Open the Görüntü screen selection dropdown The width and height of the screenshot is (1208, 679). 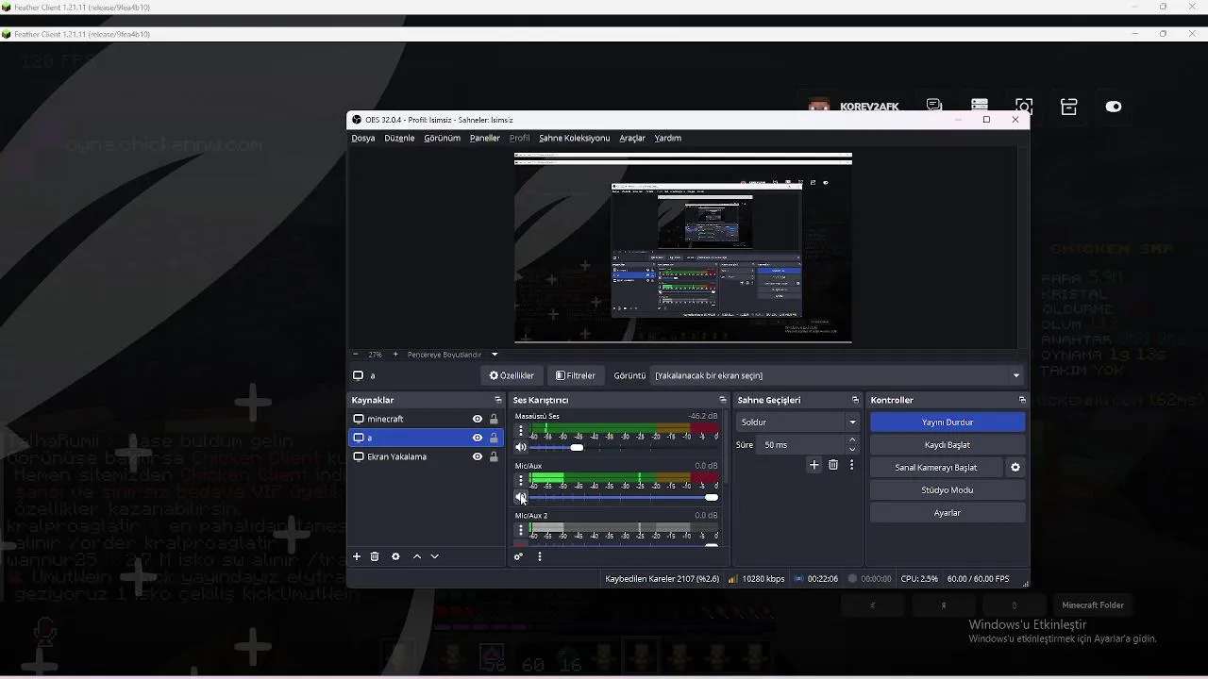tap(837, 375)
